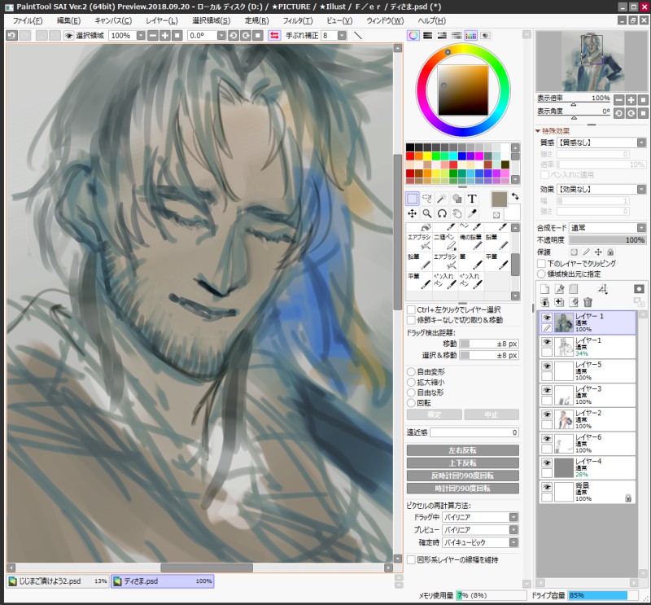Hide the selected レイヤー 1 layer
Viewport: 651px width, 605px height.
pyautogui.click(x=547, y=318)
